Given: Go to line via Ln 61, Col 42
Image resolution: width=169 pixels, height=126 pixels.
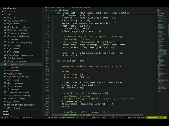Looking at the screenshot, I should [x=84, y=117].
